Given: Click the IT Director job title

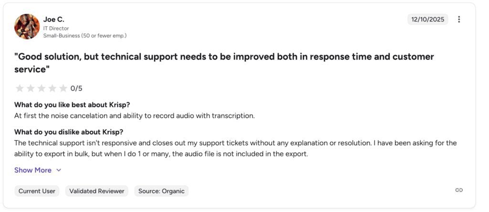Looking at the screenshot, I should coord(56,28).
